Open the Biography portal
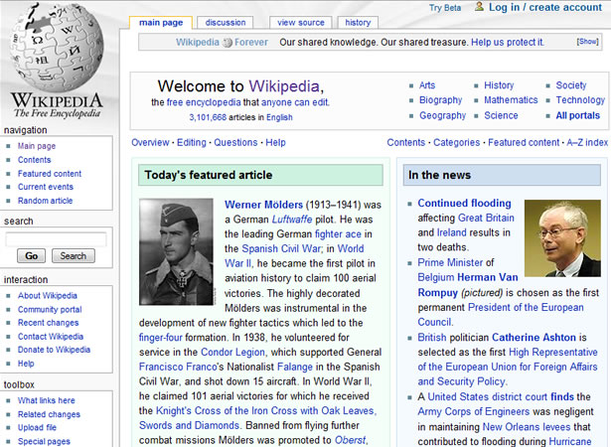Image resolution: width=611 pixels, height=447 pixels. [440, 100]
